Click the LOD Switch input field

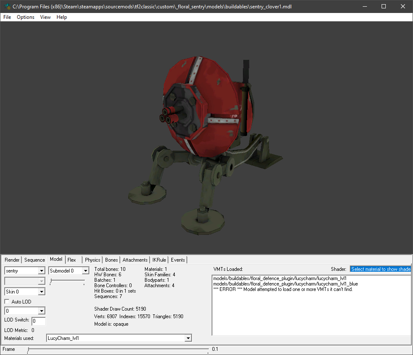point(39,321)
